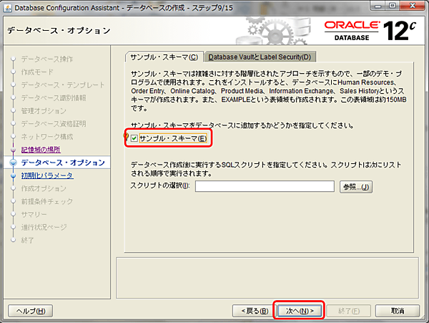Screen dimensions: 429x323
Task: Click the データベース資格証明 step label
Action: click(54, 124)
